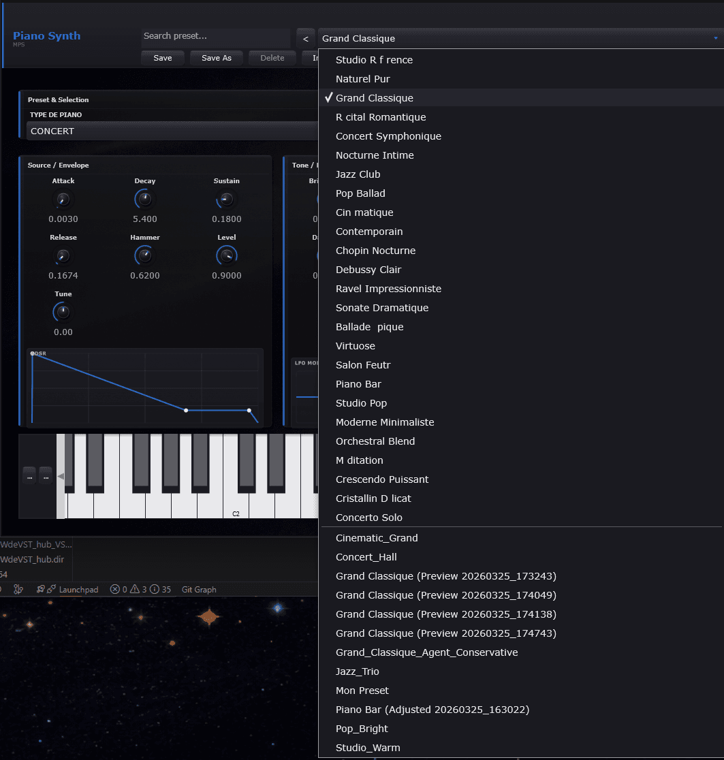Click the Attack knob

click(x=63, y=200)
